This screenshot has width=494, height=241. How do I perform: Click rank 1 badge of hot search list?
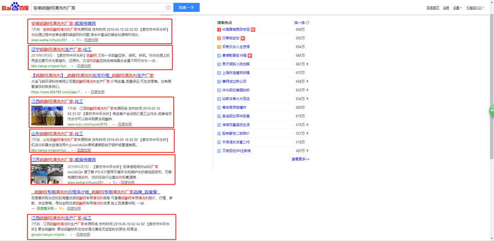(219, 30)
